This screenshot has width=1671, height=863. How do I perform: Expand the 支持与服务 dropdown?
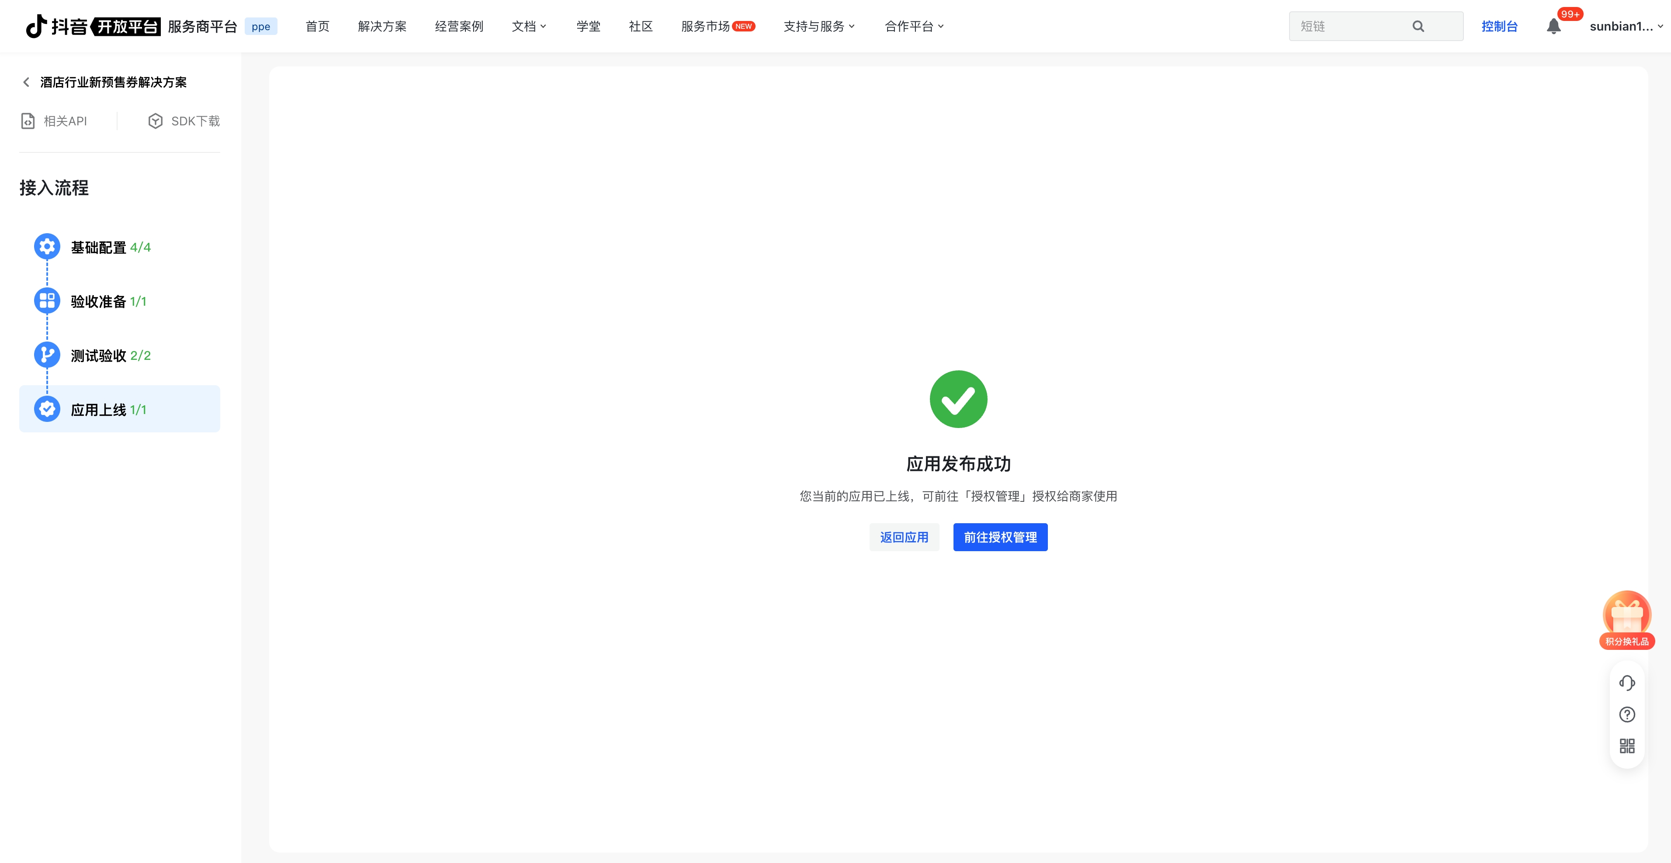pyautogui.click(x=819, y=27)
